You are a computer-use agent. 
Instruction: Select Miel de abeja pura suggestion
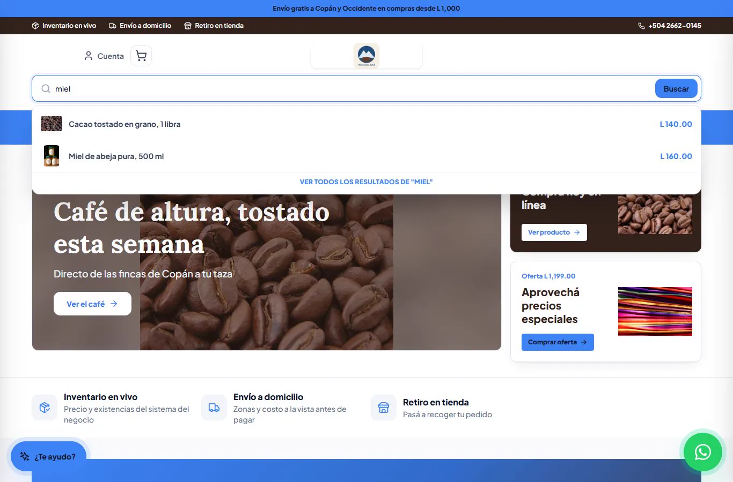click(366, 156)
